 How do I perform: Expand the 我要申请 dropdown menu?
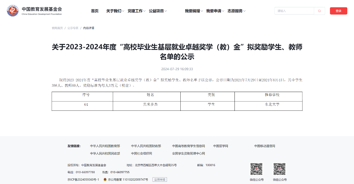point(215,11)
